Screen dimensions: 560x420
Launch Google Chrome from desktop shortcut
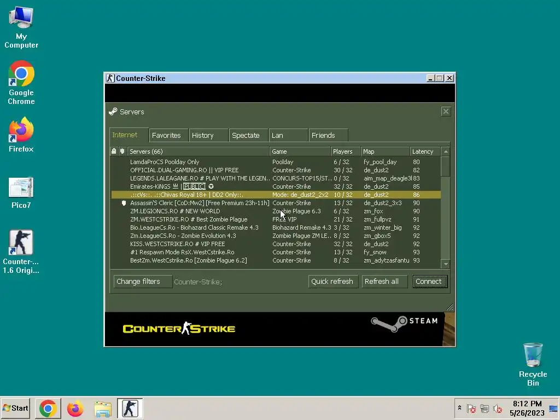pyautogui.click(x=21, y=83)
